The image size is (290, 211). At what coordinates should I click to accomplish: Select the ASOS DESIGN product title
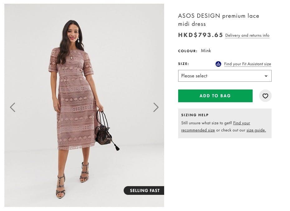218,20
